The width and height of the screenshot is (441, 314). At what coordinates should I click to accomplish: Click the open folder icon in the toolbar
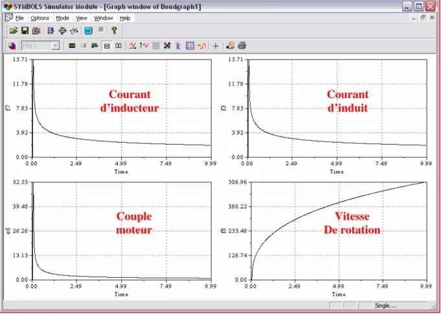point(13,30)
